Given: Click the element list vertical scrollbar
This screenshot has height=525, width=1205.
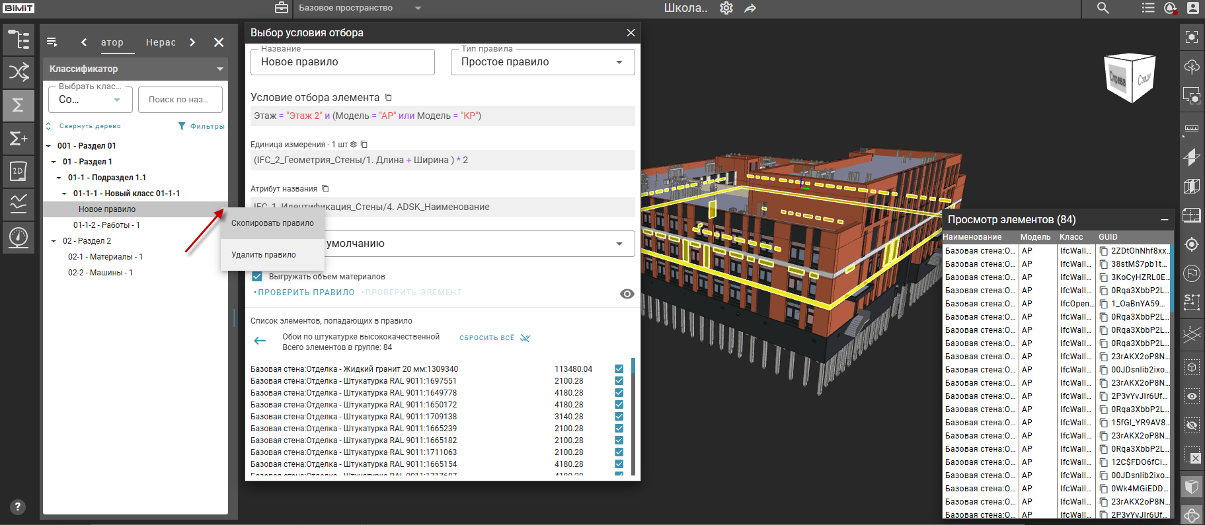Looking at the screenshot, I should (633, 416).
